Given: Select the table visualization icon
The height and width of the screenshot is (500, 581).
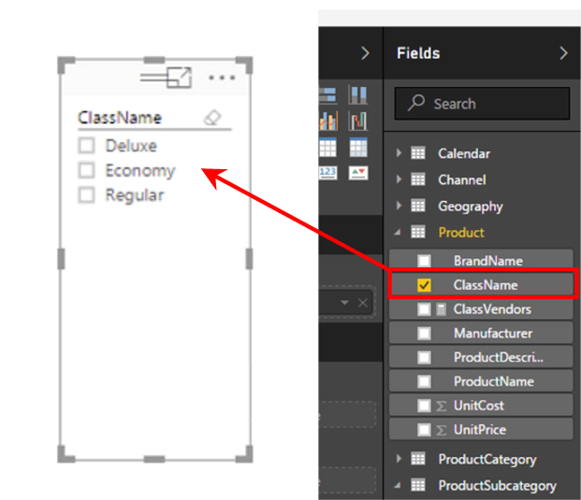Looking at the screenshot, I should tap(328, 148).
